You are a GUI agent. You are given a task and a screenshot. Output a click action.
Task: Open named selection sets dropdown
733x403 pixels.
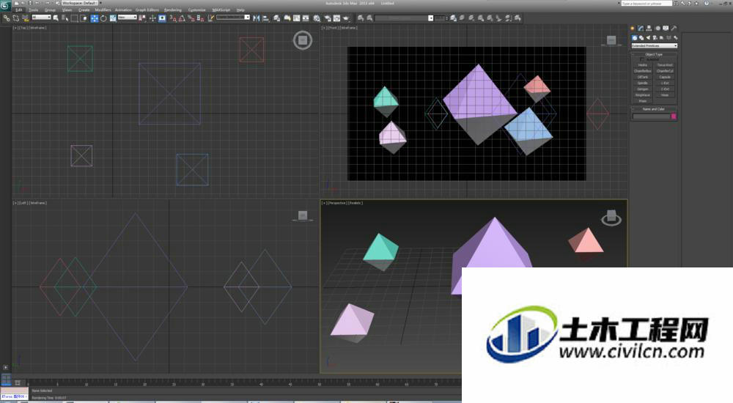pyautogui.click(x=233, y=18)
